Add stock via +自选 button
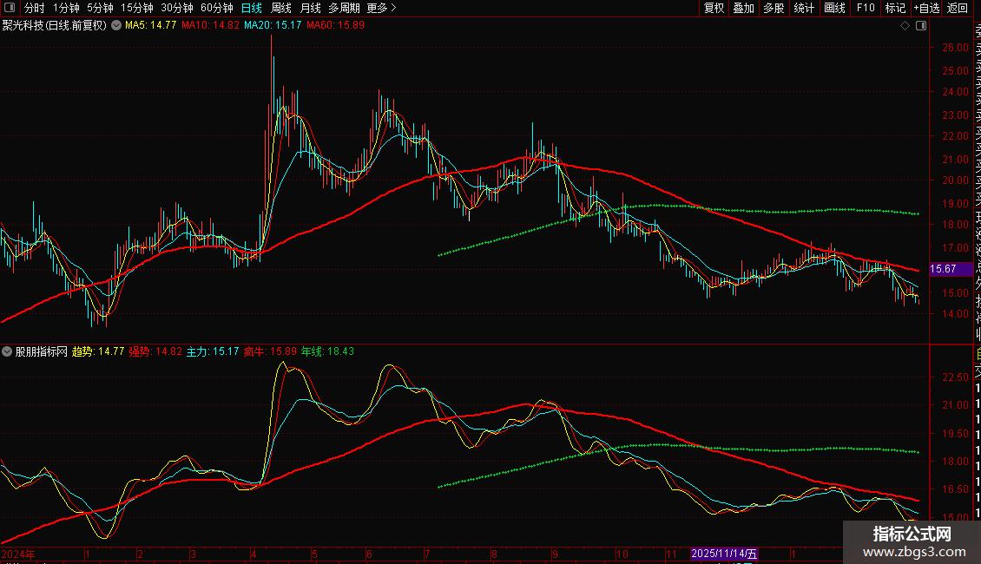981x564 pixels. [926, 8]
